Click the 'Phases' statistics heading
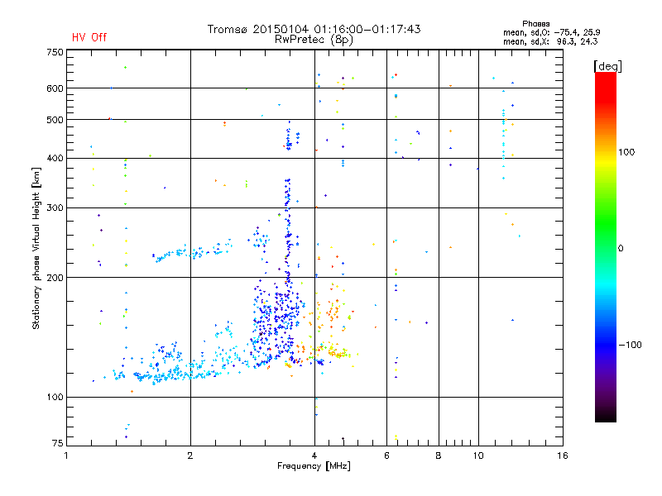The width and height of the screenshot is (662, 496). pyautogui.click(x=535, y=24)
